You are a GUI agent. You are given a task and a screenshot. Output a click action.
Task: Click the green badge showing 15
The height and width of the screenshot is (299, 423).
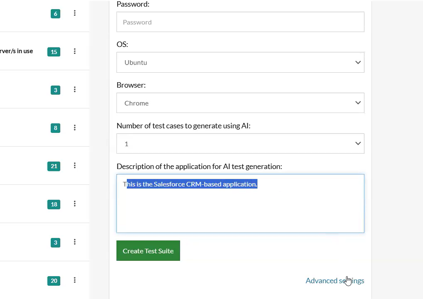click(x=54, y=52)
